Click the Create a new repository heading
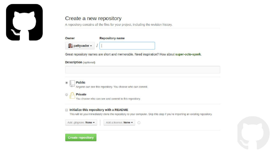Image resolution: width=275 pixels, height=154 pixels. pos(93,18)
